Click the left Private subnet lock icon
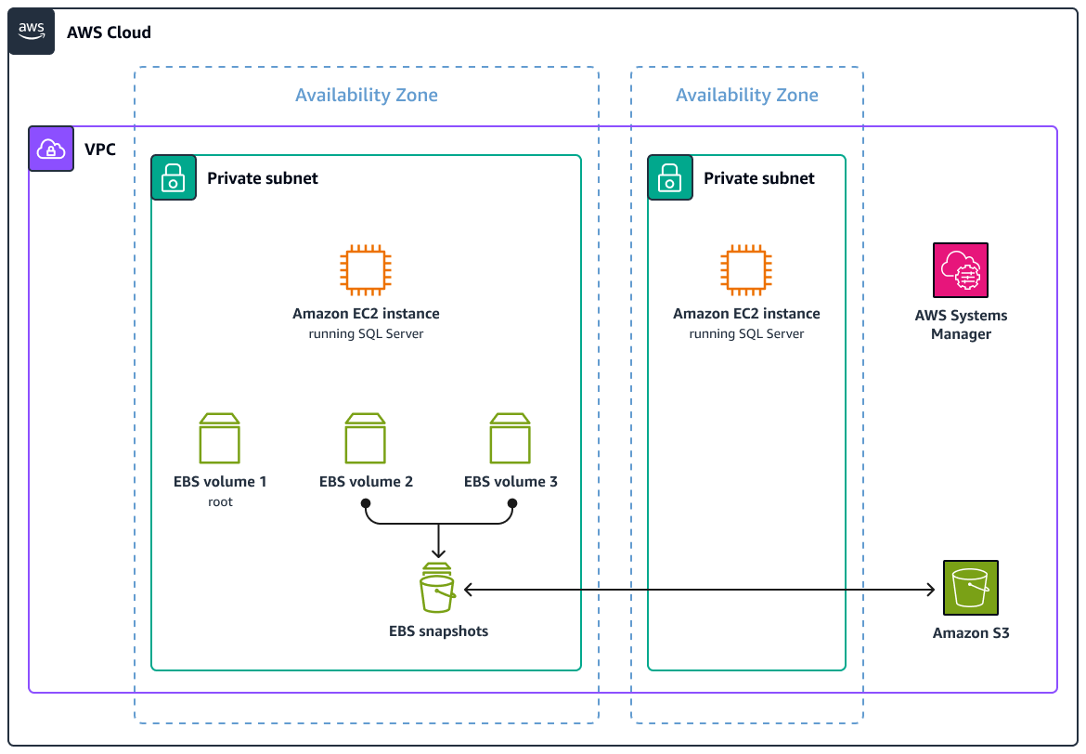 174,177
